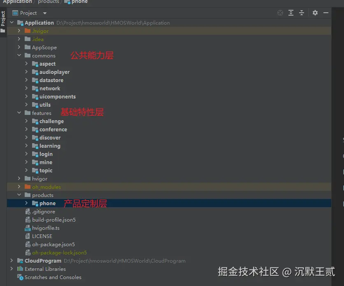Select the login module icon
Viewport: 344px width, 286px height.
[x=35, y=154]
